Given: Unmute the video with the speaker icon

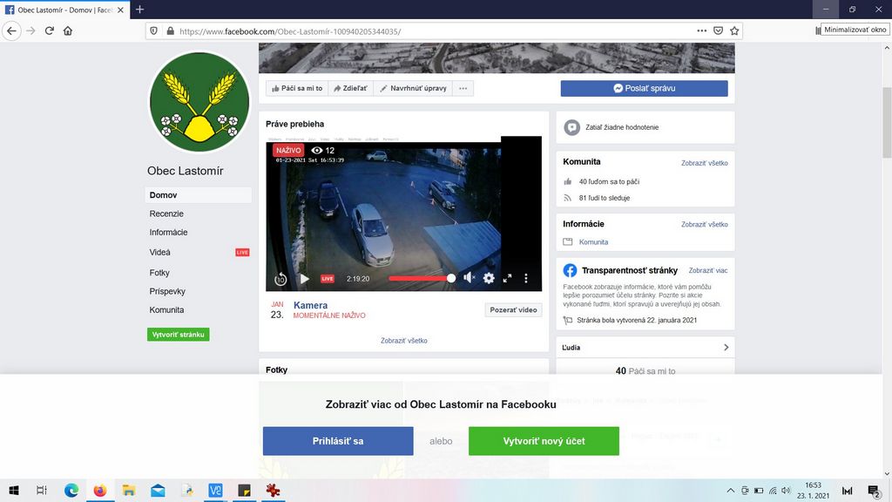Looking at the screenshot, I should (469, 278).
